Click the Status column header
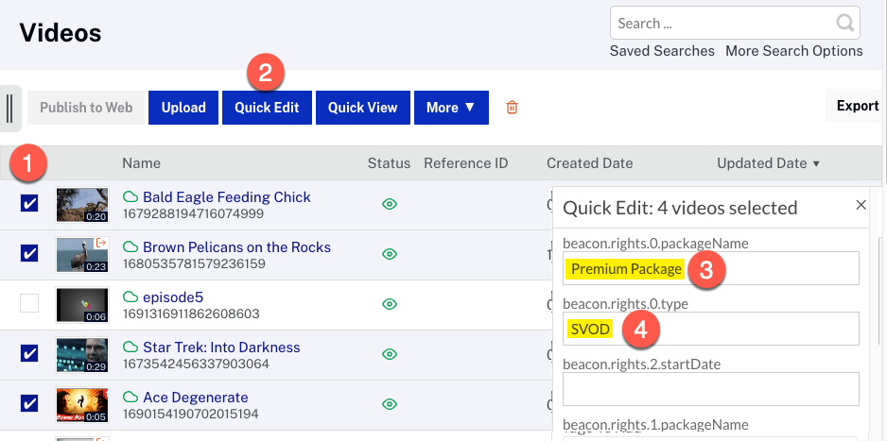The width and height of the screenshot is (887, 441). coord(390,163)
